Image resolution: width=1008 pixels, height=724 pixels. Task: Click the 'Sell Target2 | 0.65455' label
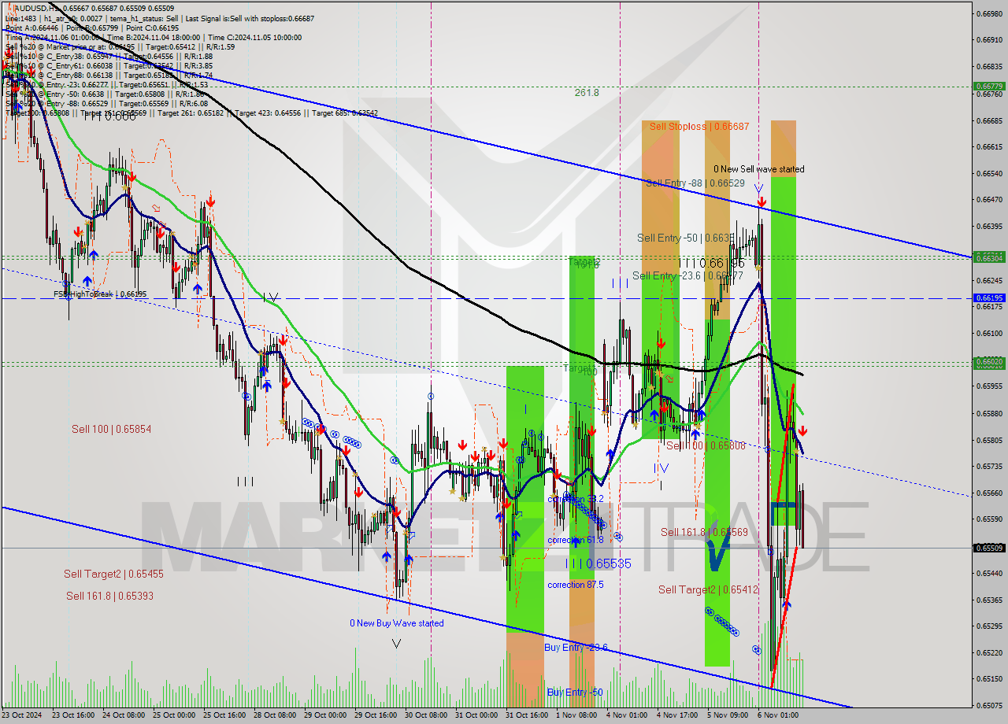click(113, 574)
